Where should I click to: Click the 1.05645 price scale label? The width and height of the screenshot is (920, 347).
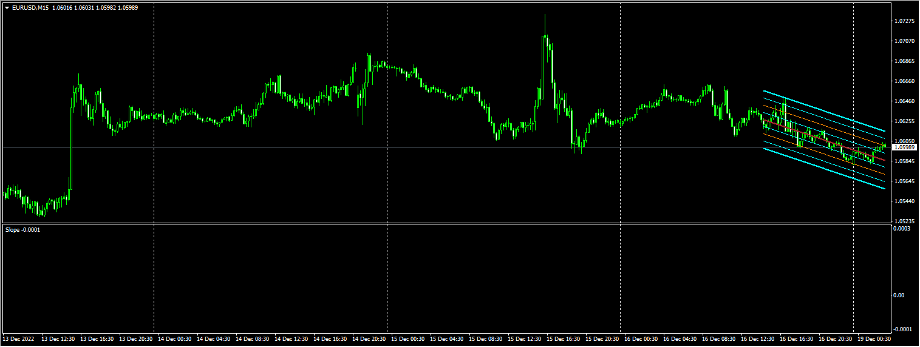tap(904, 181)
